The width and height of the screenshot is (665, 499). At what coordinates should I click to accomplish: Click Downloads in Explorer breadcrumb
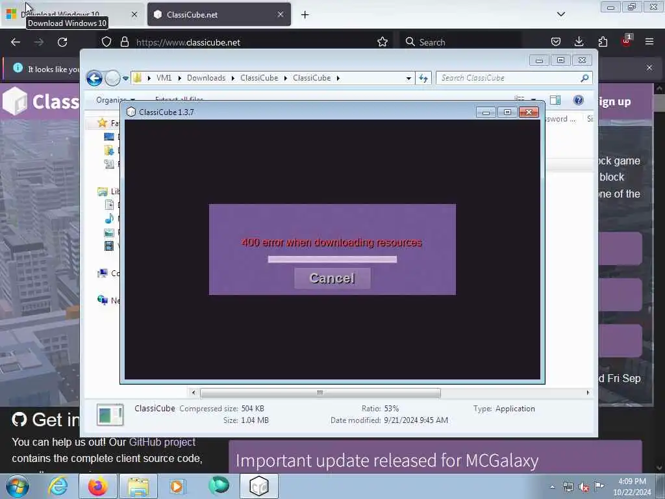pyautogui.click(x=206, y=78)
